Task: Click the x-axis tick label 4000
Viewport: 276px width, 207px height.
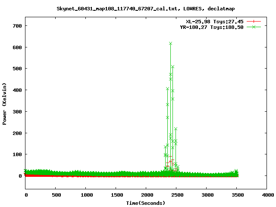Action: (268, 195)
